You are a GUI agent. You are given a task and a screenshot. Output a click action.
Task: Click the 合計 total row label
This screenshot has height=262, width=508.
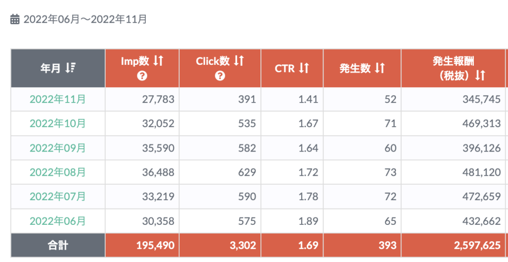58,245
